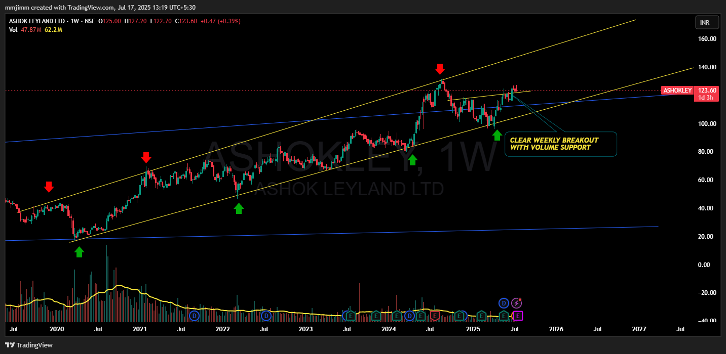
Task: Click the low value L122.70
Action: click(160, 21)
